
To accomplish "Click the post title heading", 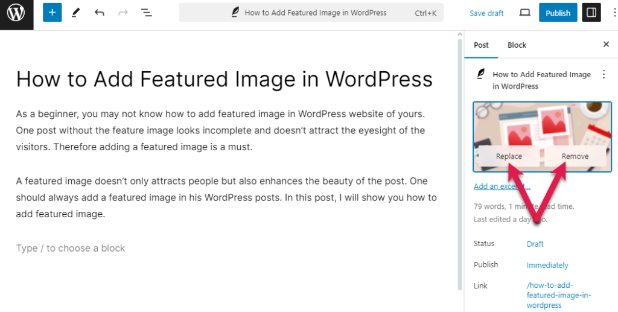I will (x=225, y=79).
